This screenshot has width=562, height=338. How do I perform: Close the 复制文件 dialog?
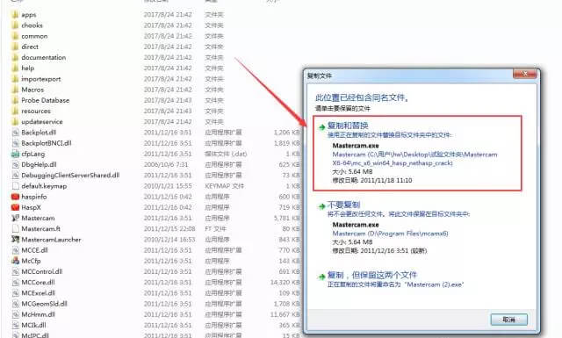pyautogui.click(x=525, y=74)
